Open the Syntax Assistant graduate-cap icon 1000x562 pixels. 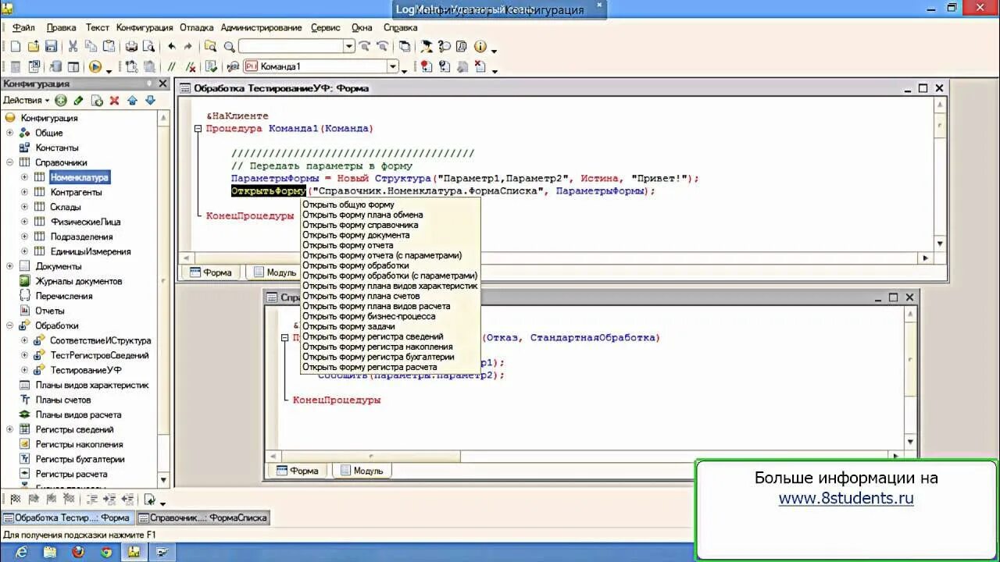(426, 47)
